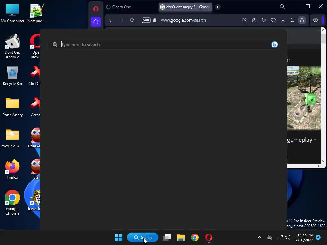Take a snapshot with camera icon
Image resolution: width=327 pixels, height=245 pixels.
(x=254, y=20)
